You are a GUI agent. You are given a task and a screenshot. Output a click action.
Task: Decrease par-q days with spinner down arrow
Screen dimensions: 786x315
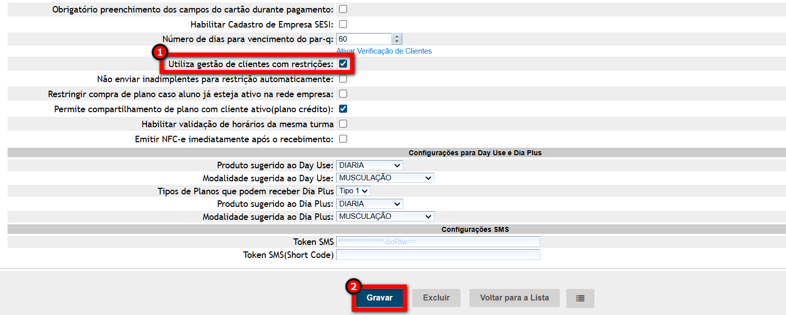[x=397, y=42]
